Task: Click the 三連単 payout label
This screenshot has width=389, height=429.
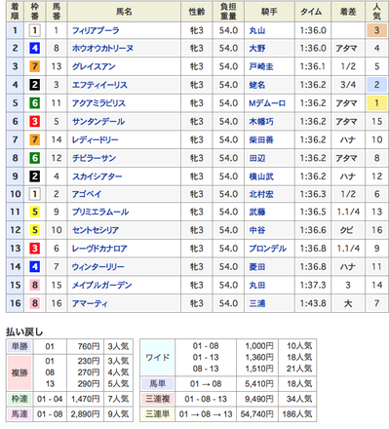Action: (x=158, y=414)
